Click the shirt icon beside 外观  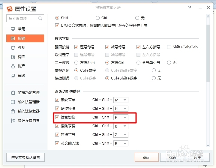point(13,48)
